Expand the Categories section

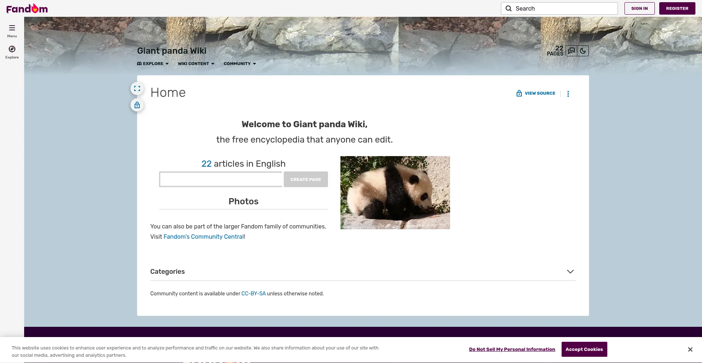(x=570, y=272)
